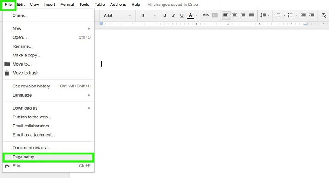Open the font size 11 dropdown
Viewport: 329px width, 178px height.
click(149, 15)
